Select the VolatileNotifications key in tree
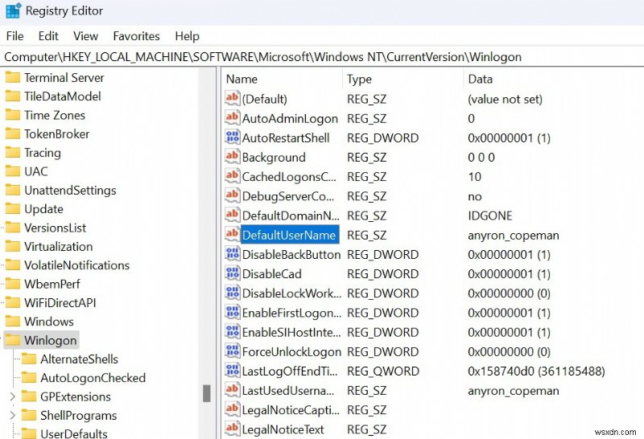 76,265
